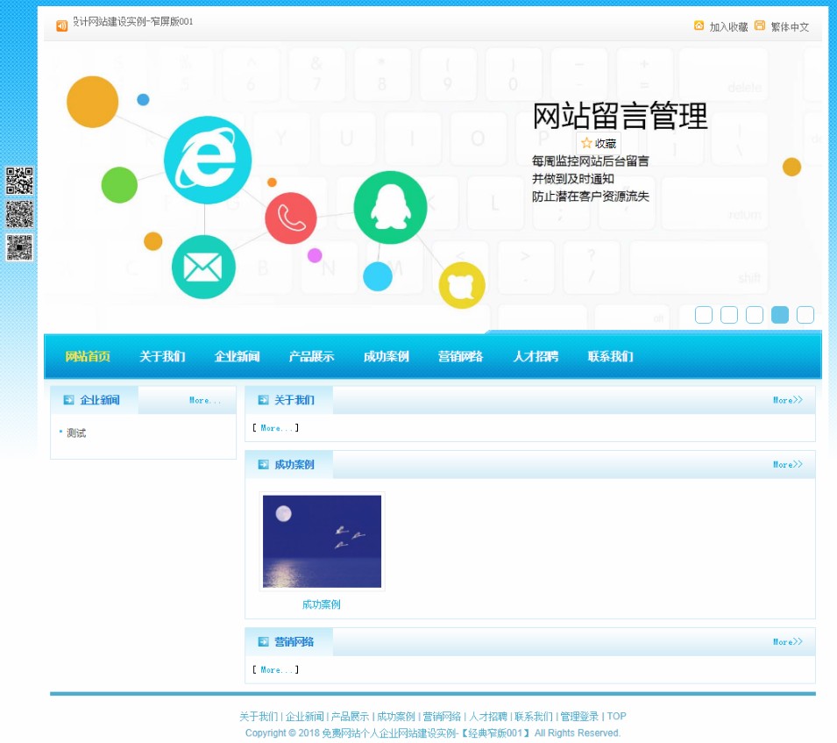Open 管理登录 in the footer
The width and height of the screenshot is (837, 743).
click(x=579, y=717)
